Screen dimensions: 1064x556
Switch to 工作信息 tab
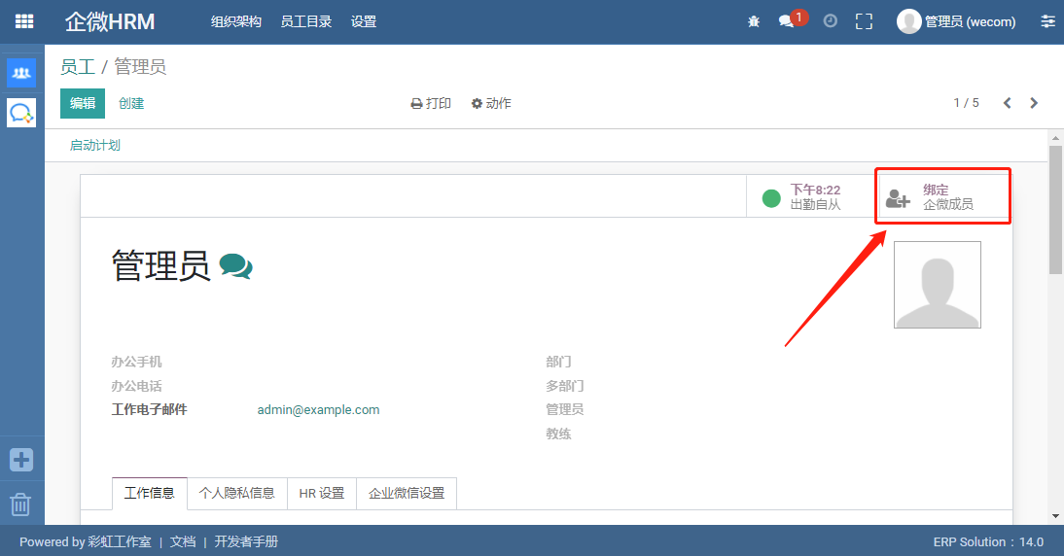tap(149, 493)
